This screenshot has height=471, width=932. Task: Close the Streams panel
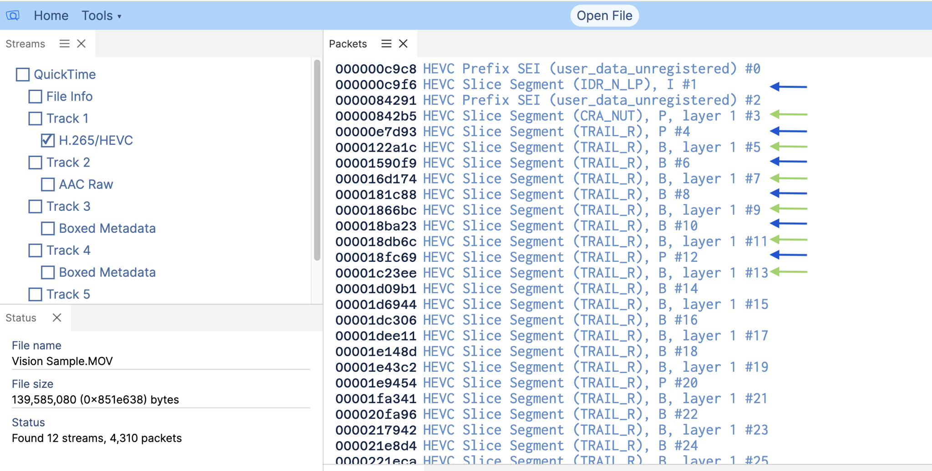tap(81, 44)
